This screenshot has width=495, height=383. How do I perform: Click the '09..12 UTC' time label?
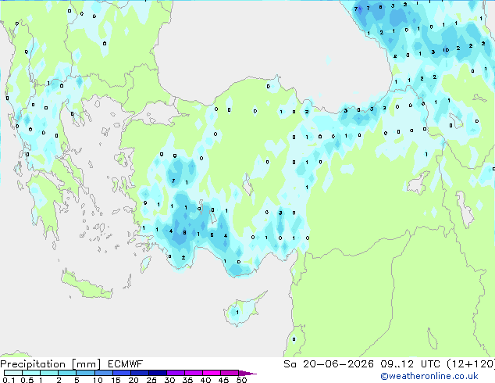[x=410, y=364]
